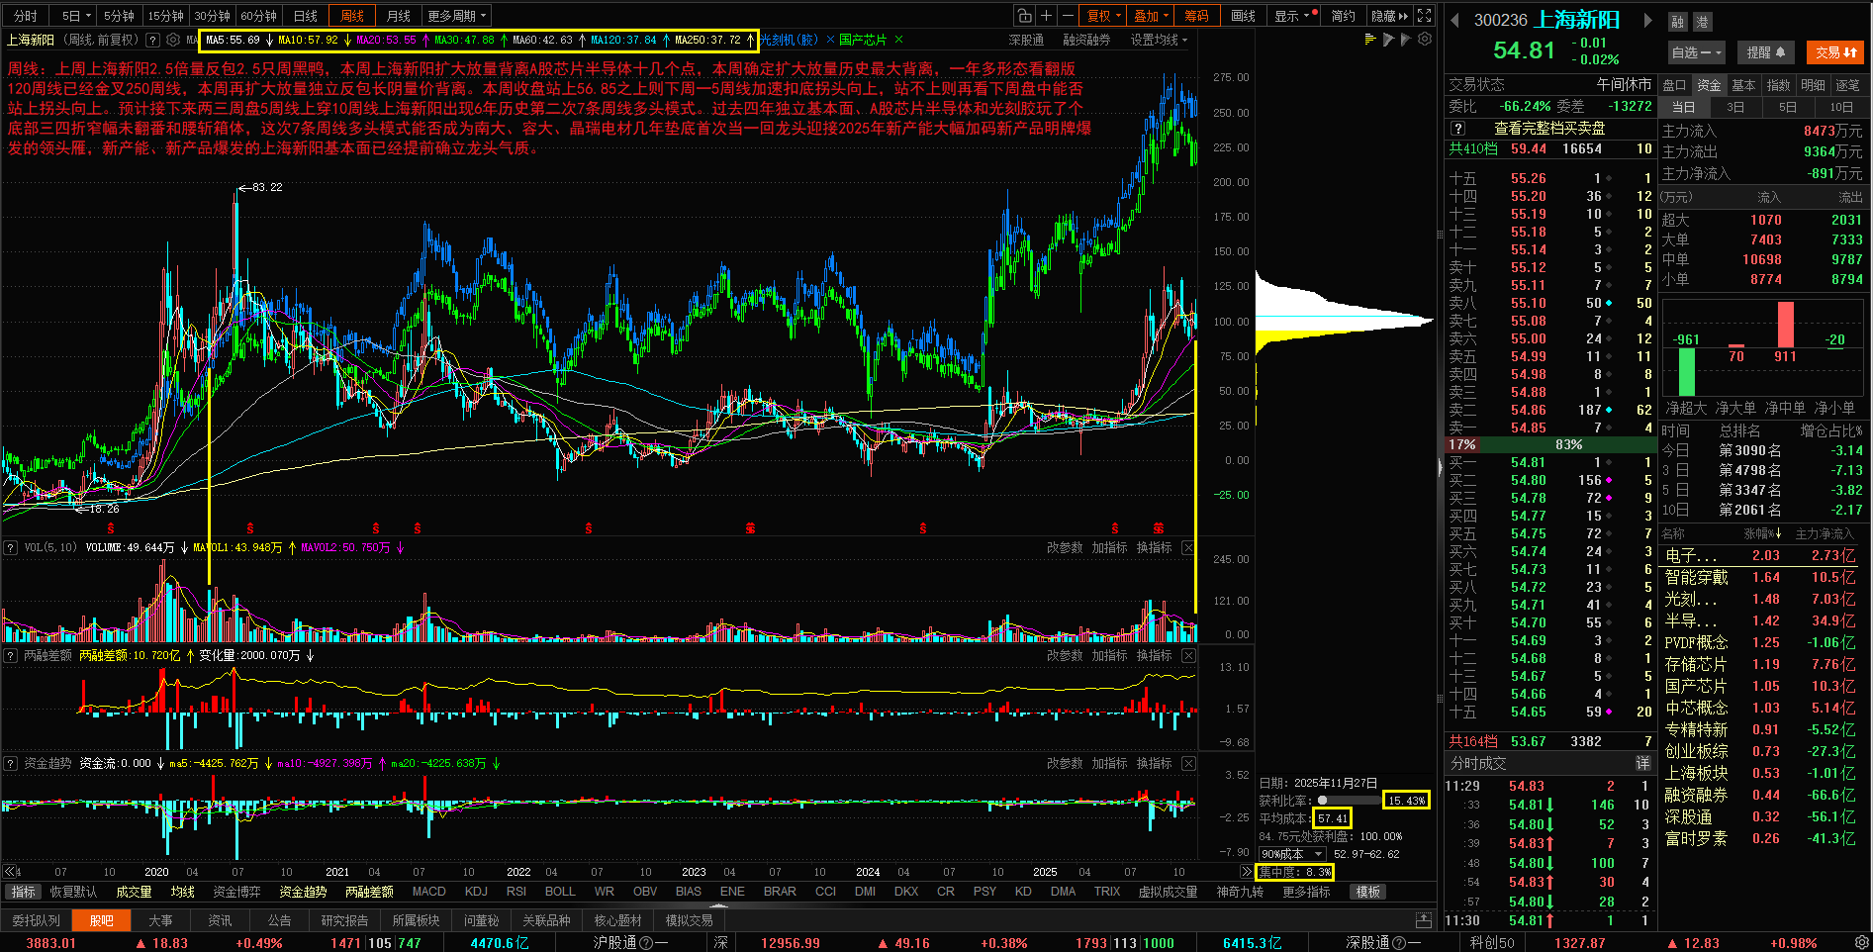Click 改参数 in the VOL panel

coord(1065,548)
